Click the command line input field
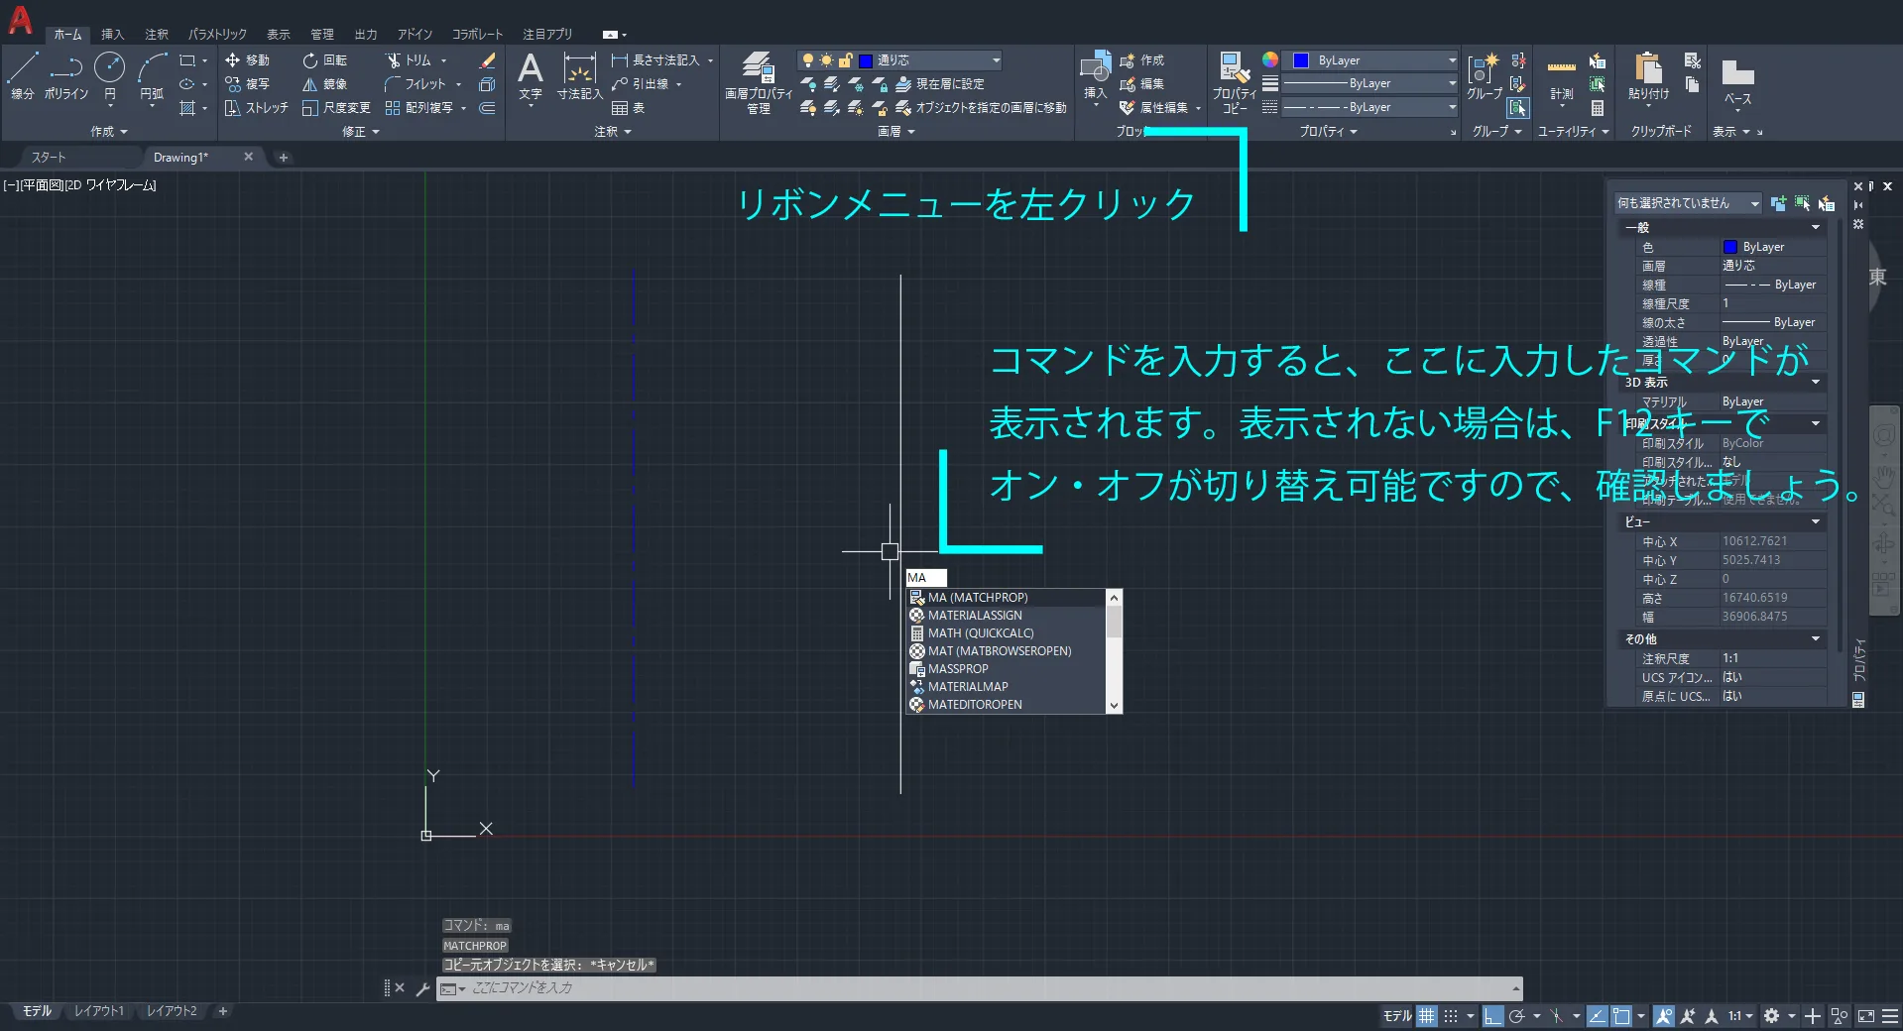The image size is (1903, 1031). pyautogui.click(x=982, y=988)
